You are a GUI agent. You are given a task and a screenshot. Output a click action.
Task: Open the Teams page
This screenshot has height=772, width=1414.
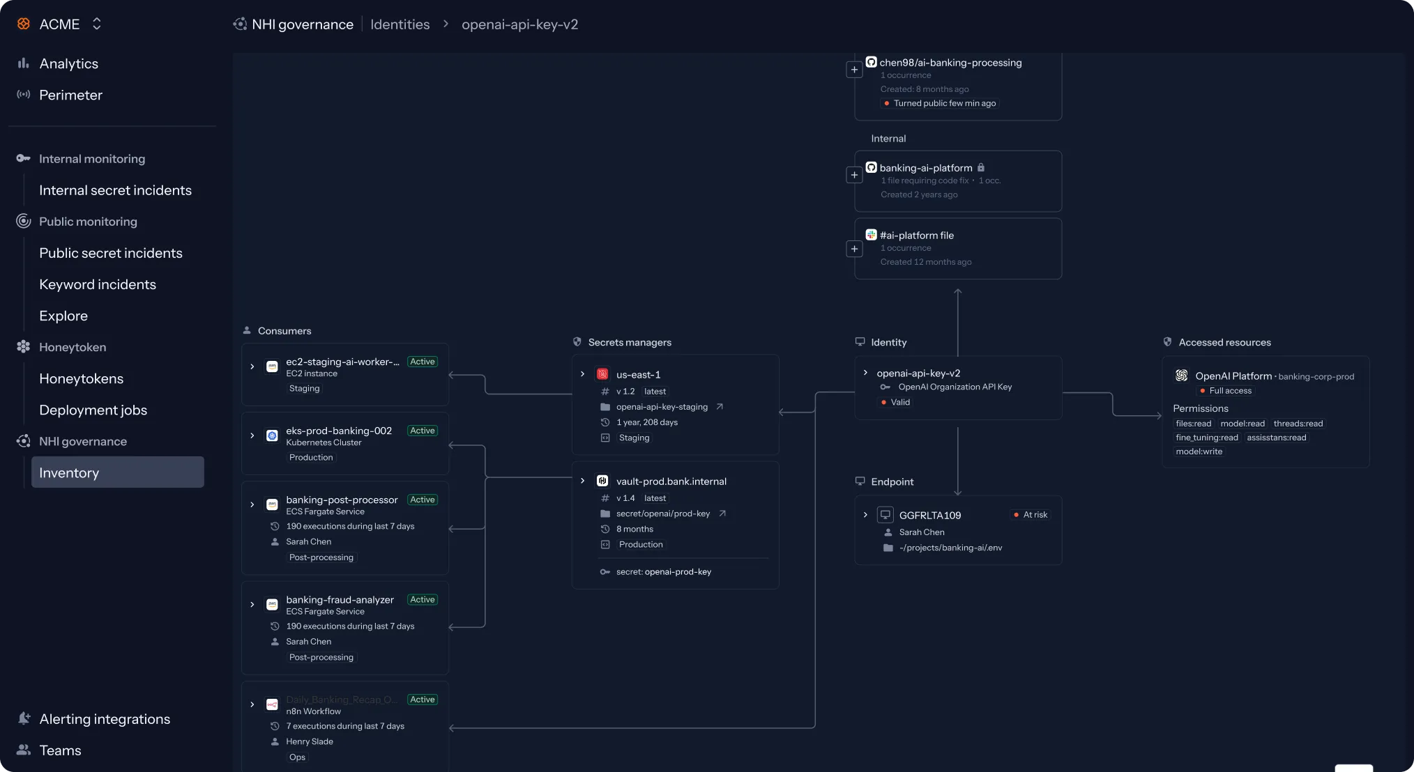[60, 750]
